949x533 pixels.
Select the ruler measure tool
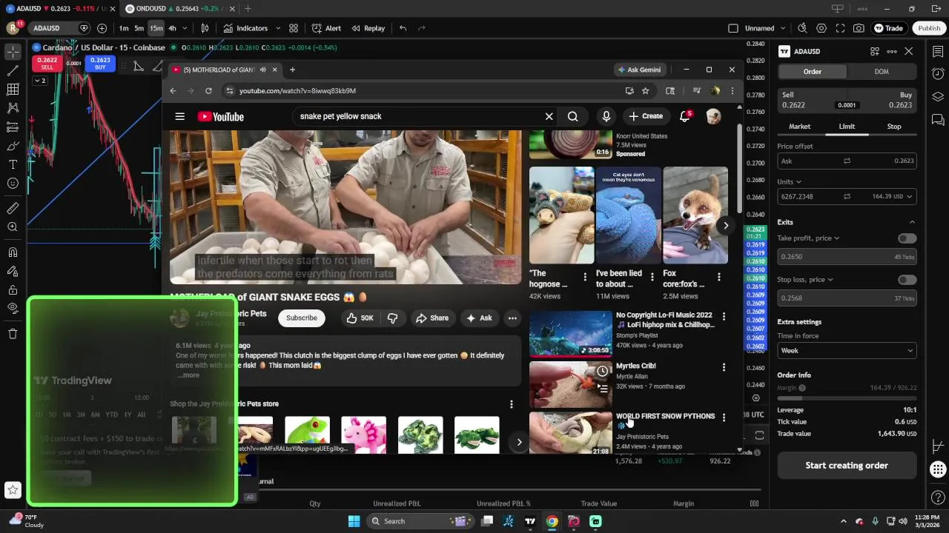(x=13, y=208)
